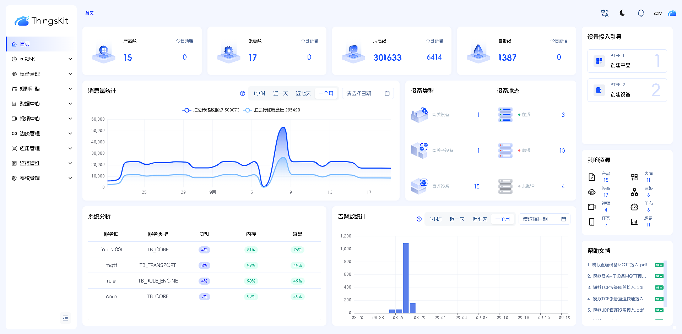Viewport: 682px width, 334px height.
Task: Switch language using the translate icon
Action: pyautogui.click(x=605, y=13)
